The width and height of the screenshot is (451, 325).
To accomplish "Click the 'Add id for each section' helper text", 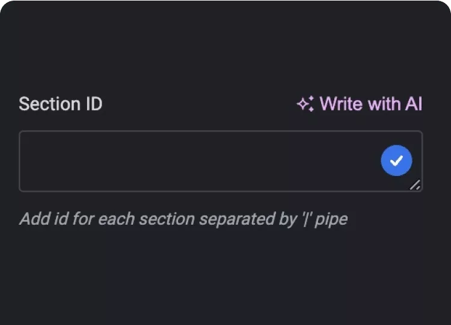I will pos(183,219).
